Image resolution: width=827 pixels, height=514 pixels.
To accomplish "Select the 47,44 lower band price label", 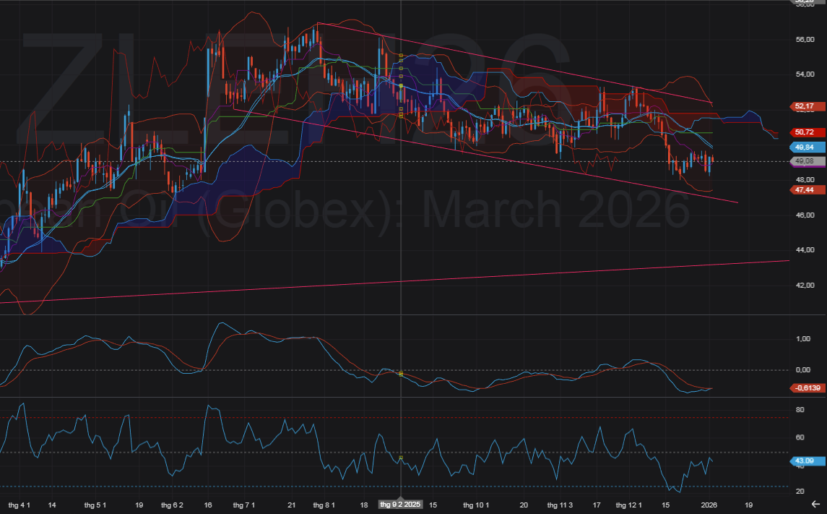I will click(804, 189).
